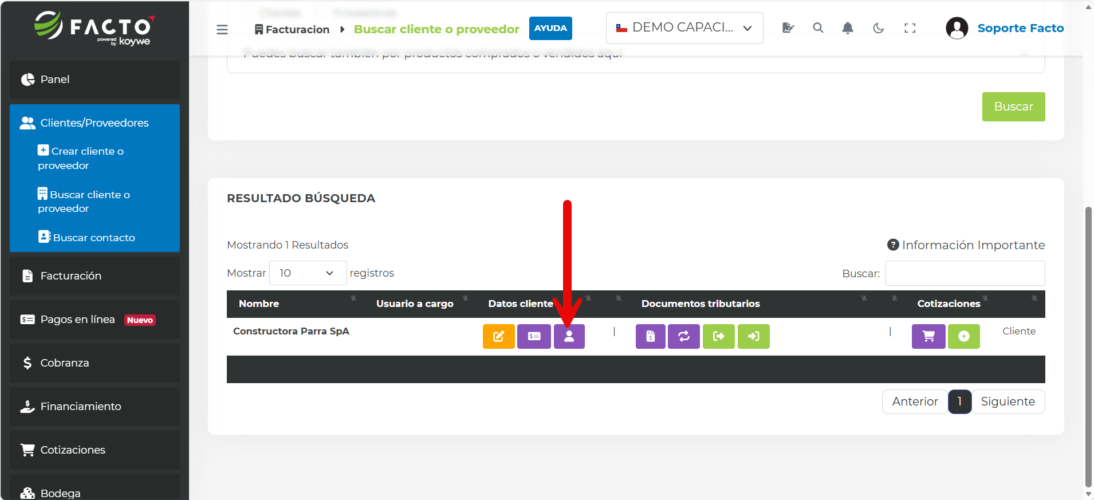1094x500 pixels.
Task: Expand Financiamiento sidebar menu
Action: (x=95, y=407)
